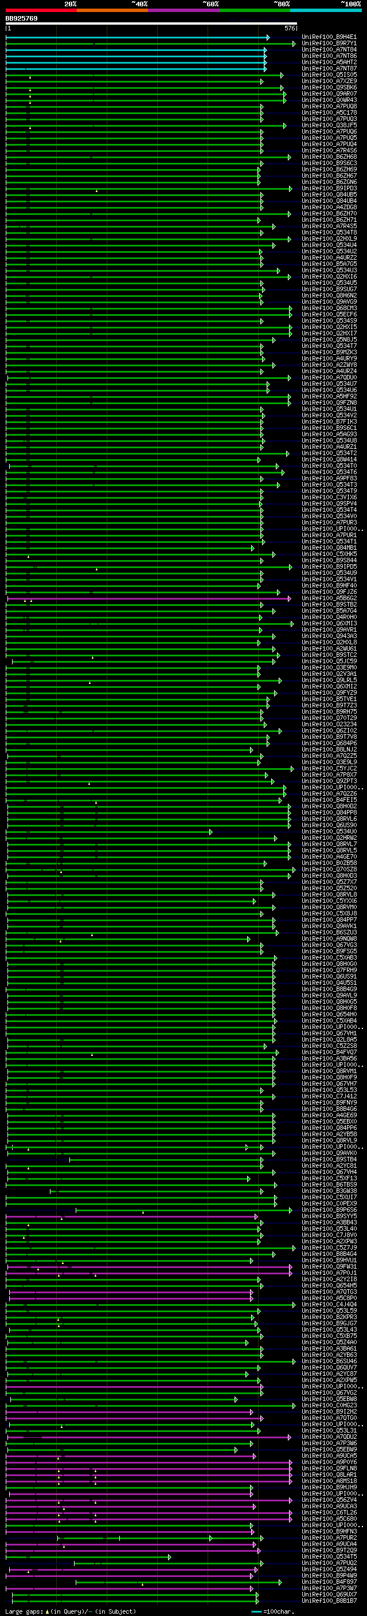The image size is (367, 1616).
Task: Click label UniRef100_B9S6C3
Action: (329, 163)
